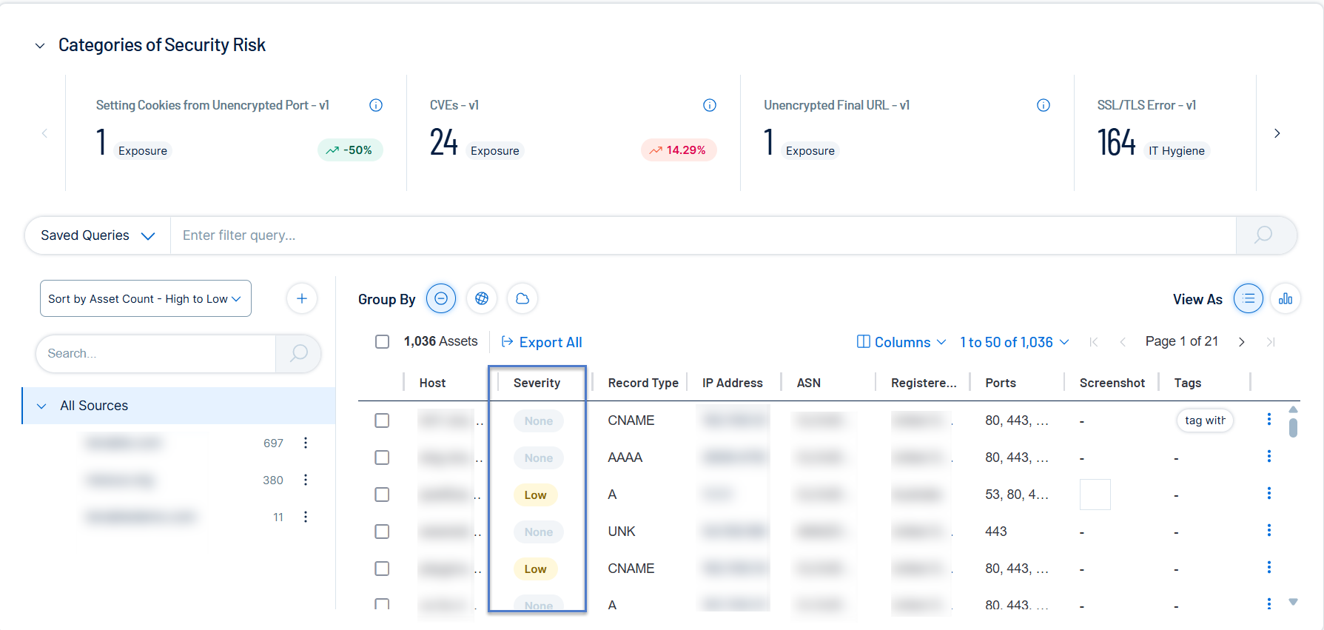Image resolution: width=1324 pixels, height=630 pixels.
Task: Open Columns dropdown
Action: click(x=901, y=342)
